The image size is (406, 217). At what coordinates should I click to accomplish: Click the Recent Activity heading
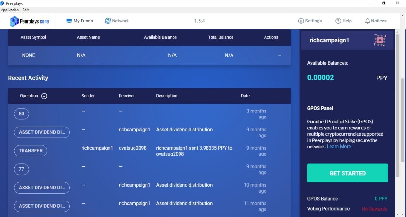(x=28, y=78)
